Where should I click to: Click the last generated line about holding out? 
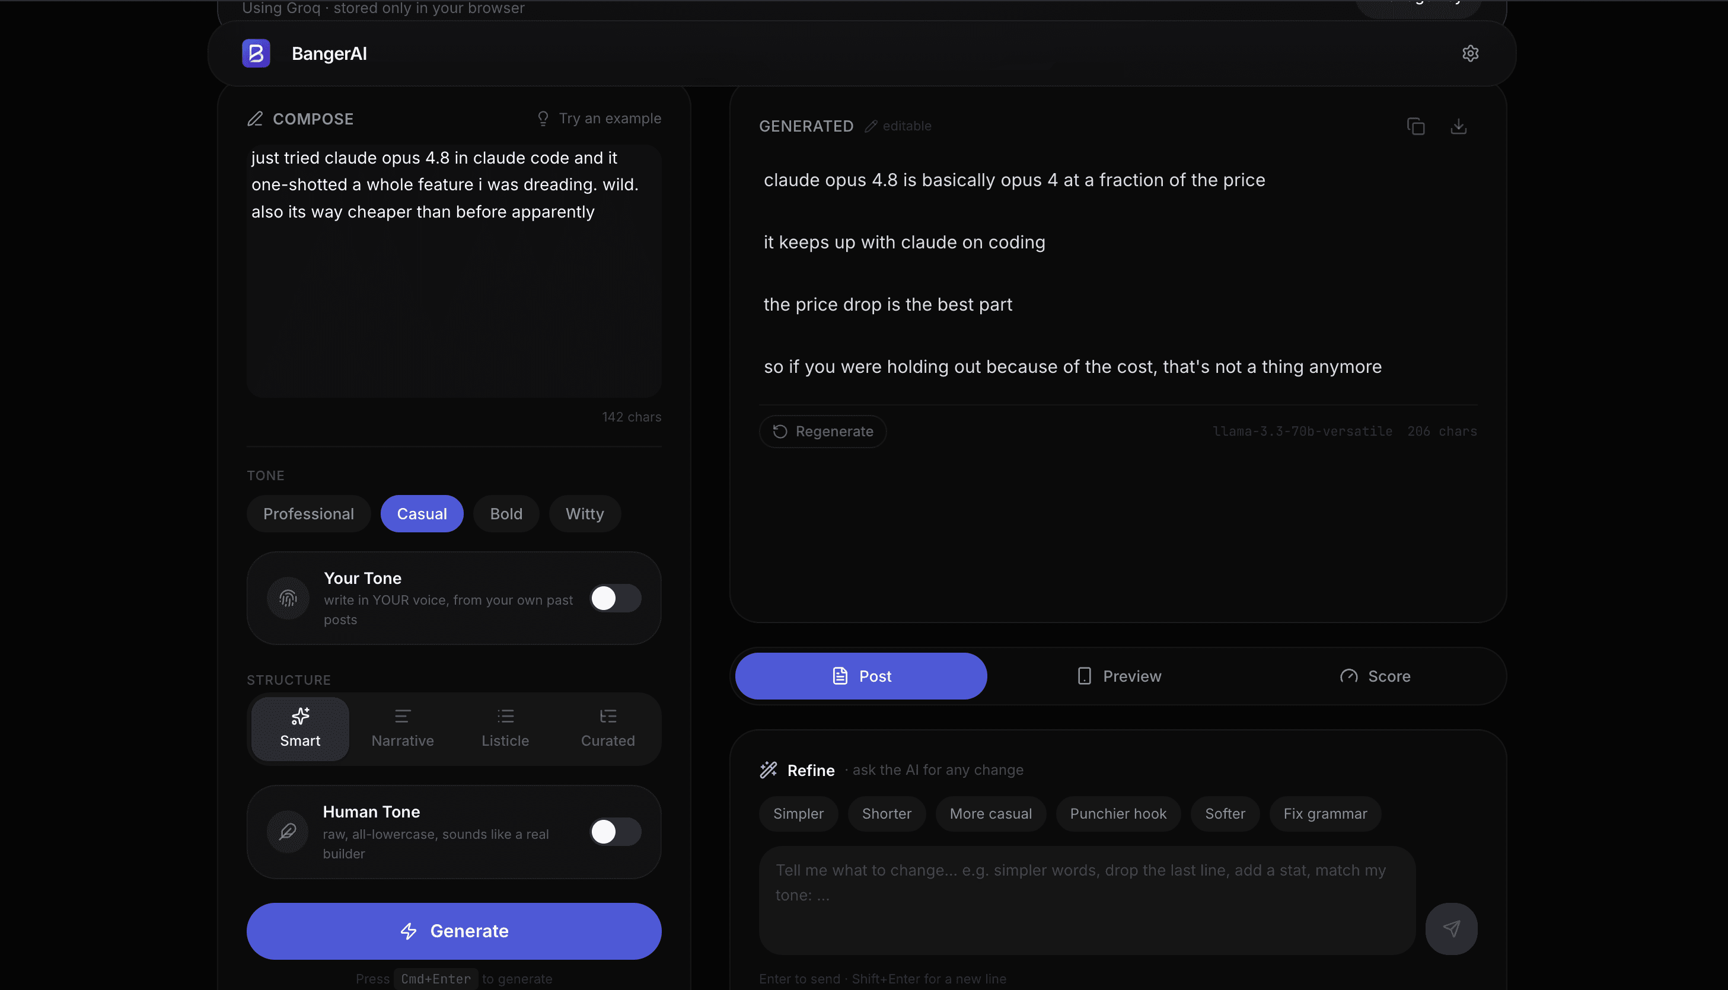tap(1072, 367)
